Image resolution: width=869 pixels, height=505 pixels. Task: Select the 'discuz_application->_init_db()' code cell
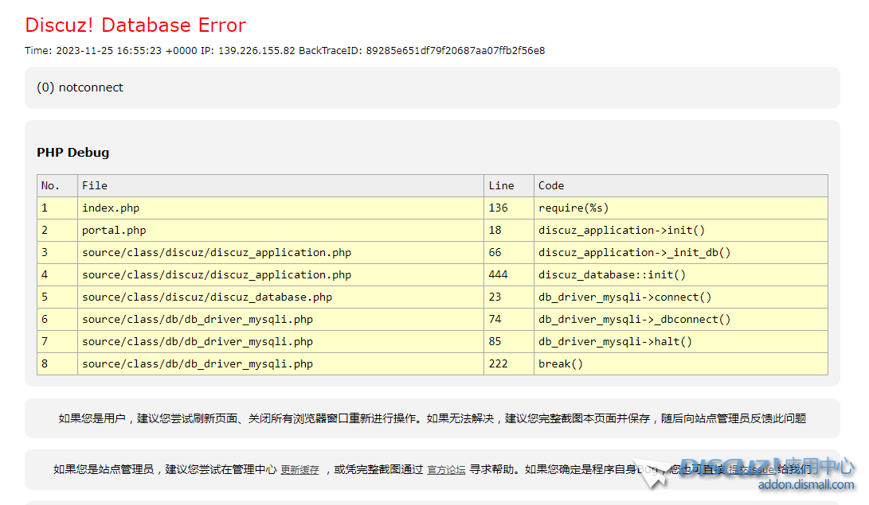click(680, 252)
